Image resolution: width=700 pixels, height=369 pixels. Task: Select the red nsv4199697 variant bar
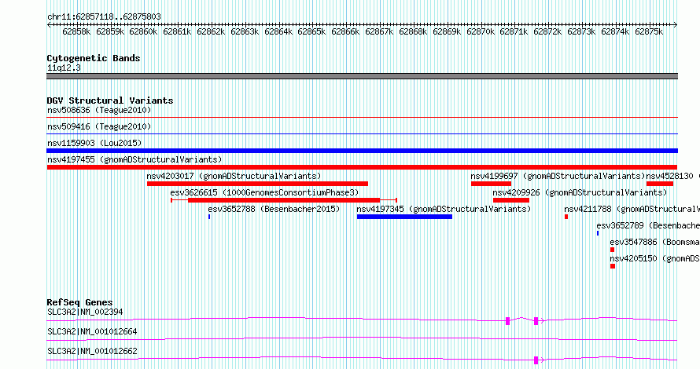(491, 184)
